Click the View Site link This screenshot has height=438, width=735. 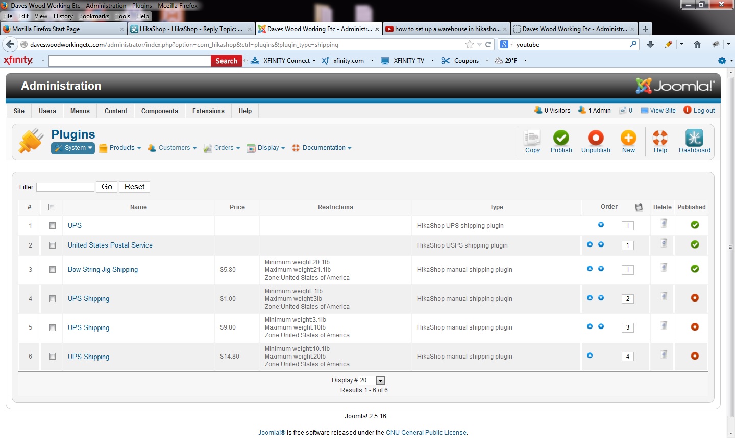(x=658, y=111)
